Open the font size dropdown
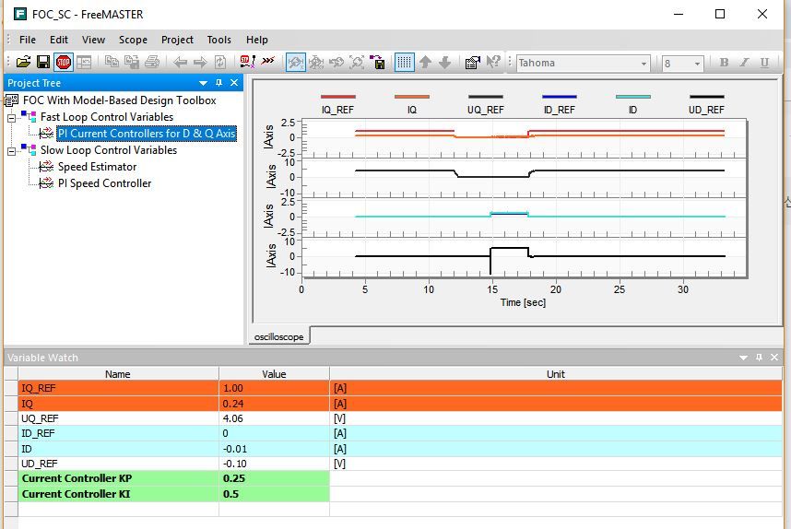This screenshot has height=529, width=791. (697, 64)
